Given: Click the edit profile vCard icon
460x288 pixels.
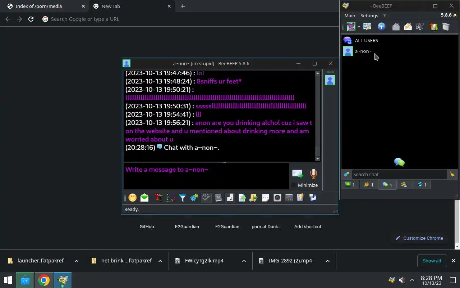Looking at the screenshot, I should pyautogui.click(x=367, y=27).
